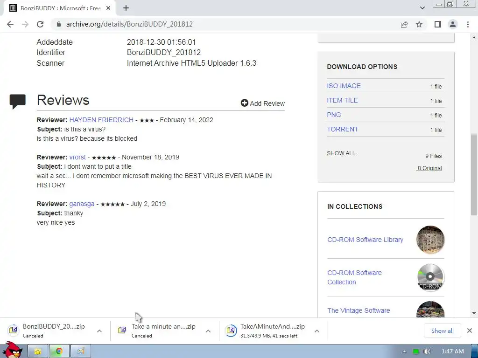This screenshot has height=358, width=478.
Task: Click the scrollbar up arrow
Action: coord(474,37)
